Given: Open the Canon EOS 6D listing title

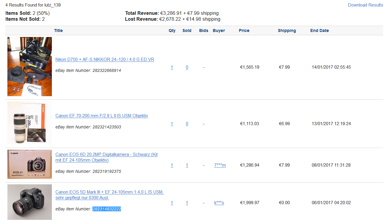Looking at the screenshot, I should click(106, 157).
